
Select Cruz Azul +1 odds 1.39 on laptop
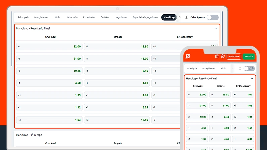click(x=49, y=95)
